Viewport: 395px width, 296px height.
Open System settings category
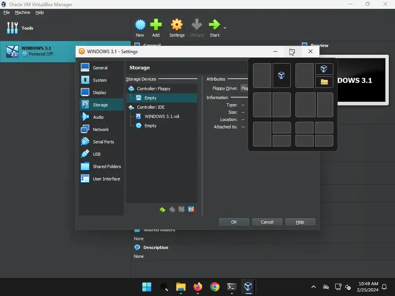[101, 80]
